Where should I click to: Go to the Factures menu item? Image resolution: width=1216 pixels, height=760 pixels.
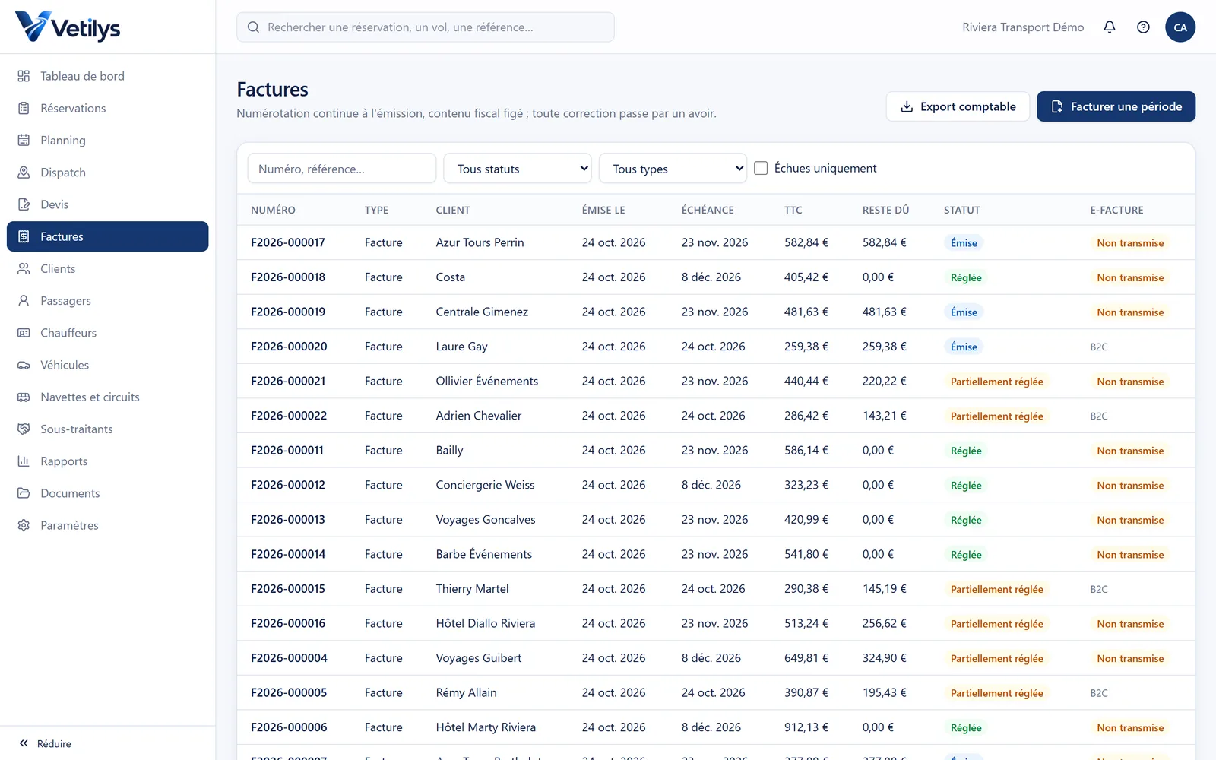click(108, 236)
